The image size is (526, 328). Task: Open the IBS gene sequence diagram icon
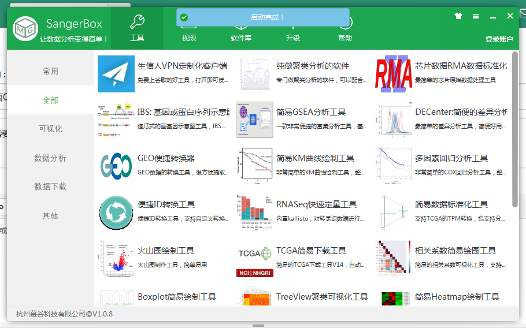(116, 120)
